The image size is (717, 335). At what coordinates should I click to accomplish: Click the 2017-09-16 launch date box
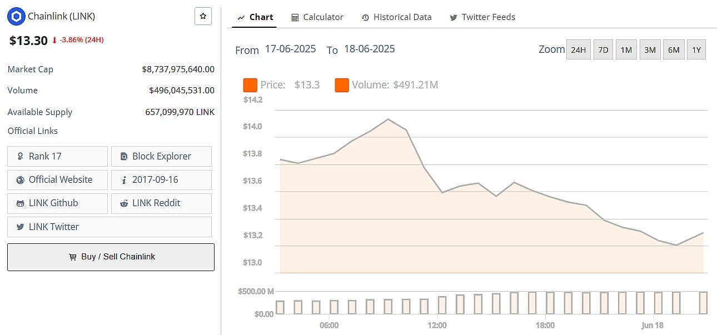pyautogui.click(x=161, y=179)
